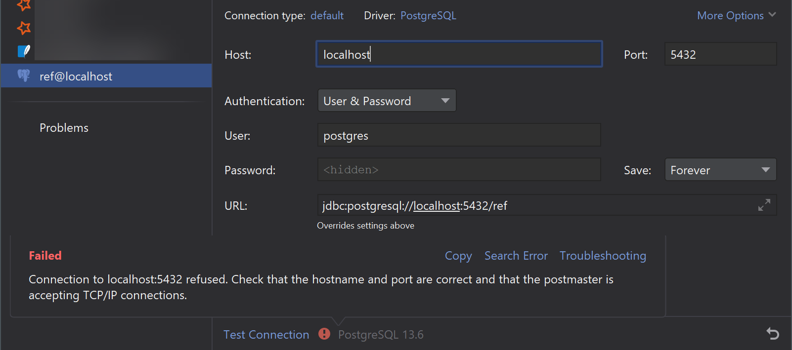The image size is (792, 350).
Task: Click the JDBC URL input field
Action: coord(547,205)
